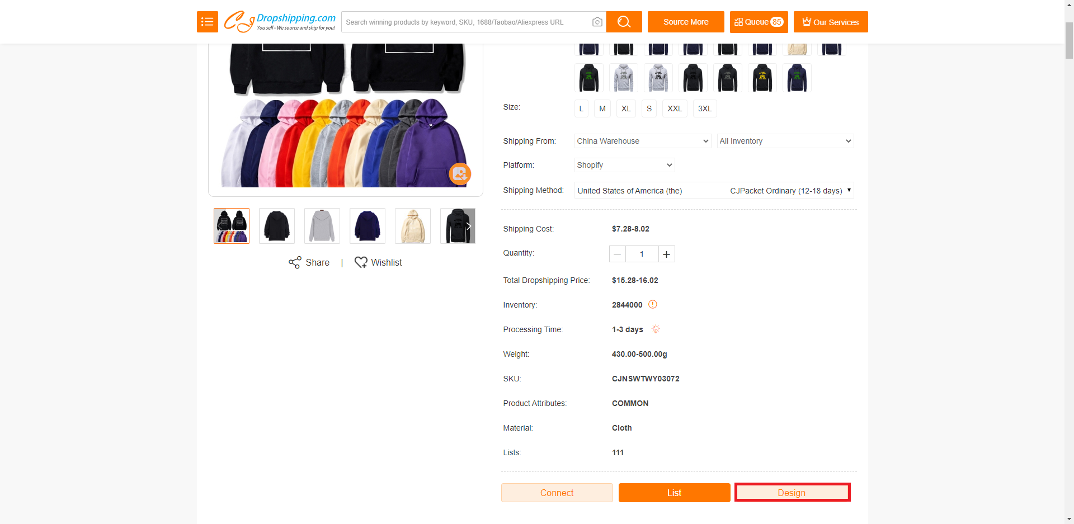Click the Design button
The height and width of the screenshot is (524, 1074).
pyautogui.click(x=792, y=493)
